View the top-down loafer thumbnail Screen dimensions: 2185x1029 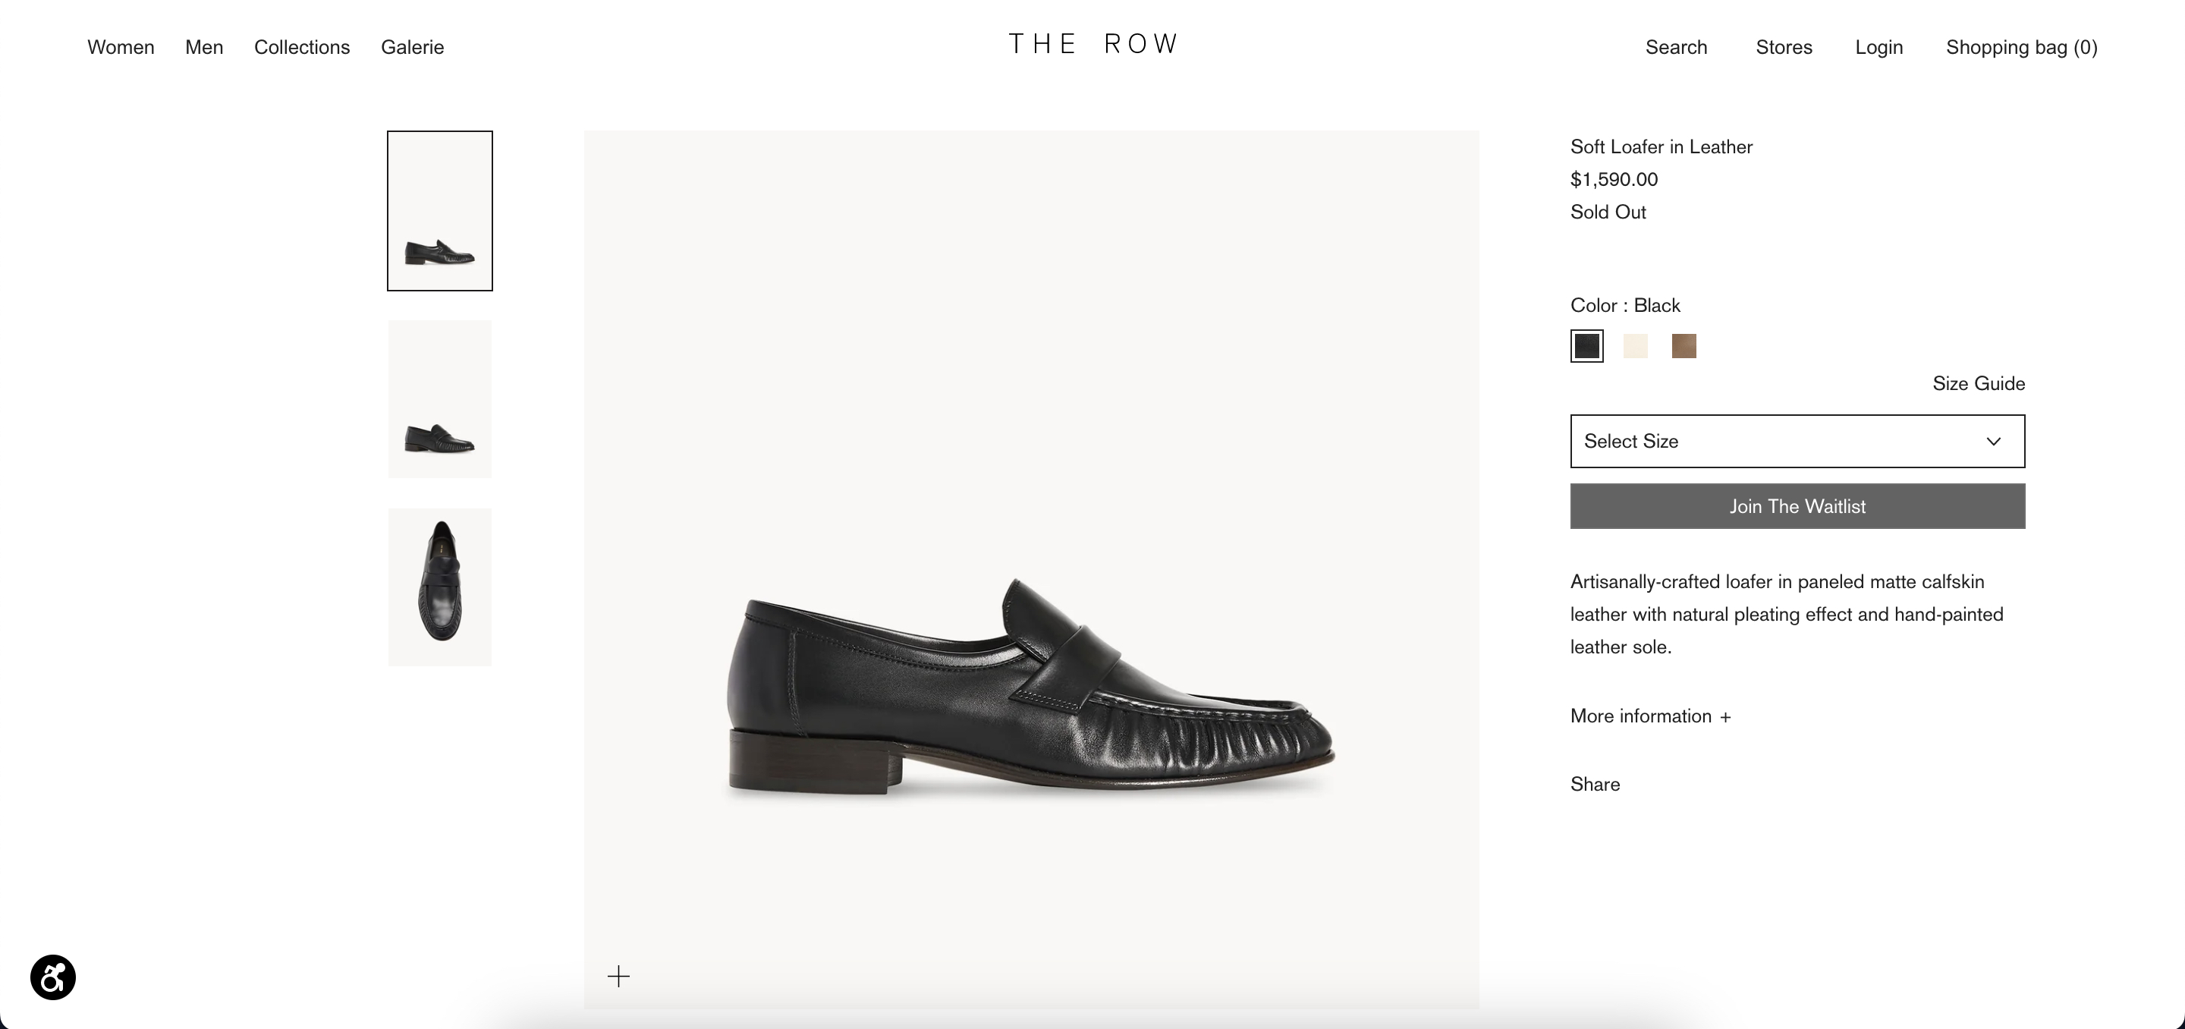click(x=439, y=587)
